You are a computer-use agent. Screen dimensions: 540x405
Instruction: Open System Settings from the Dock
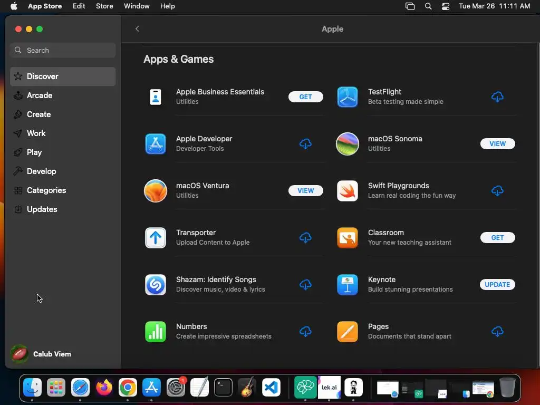click(176, 388)
